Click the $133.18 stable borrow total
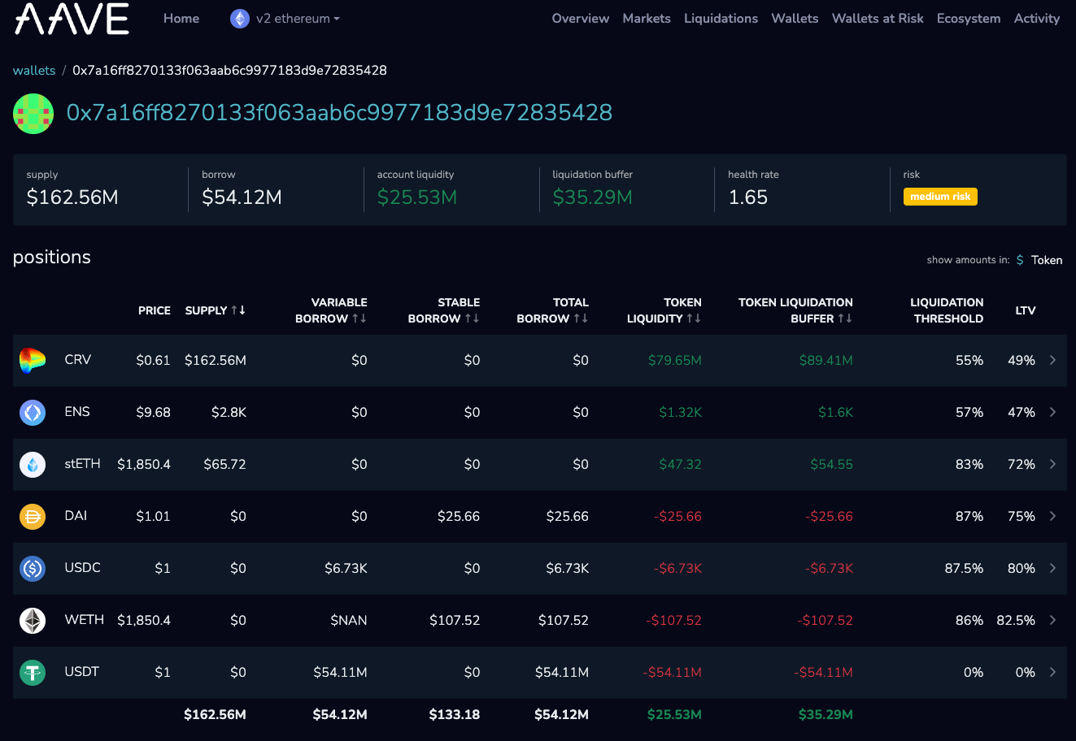This screenshot has width=1076, height=741. click(455, 715)
